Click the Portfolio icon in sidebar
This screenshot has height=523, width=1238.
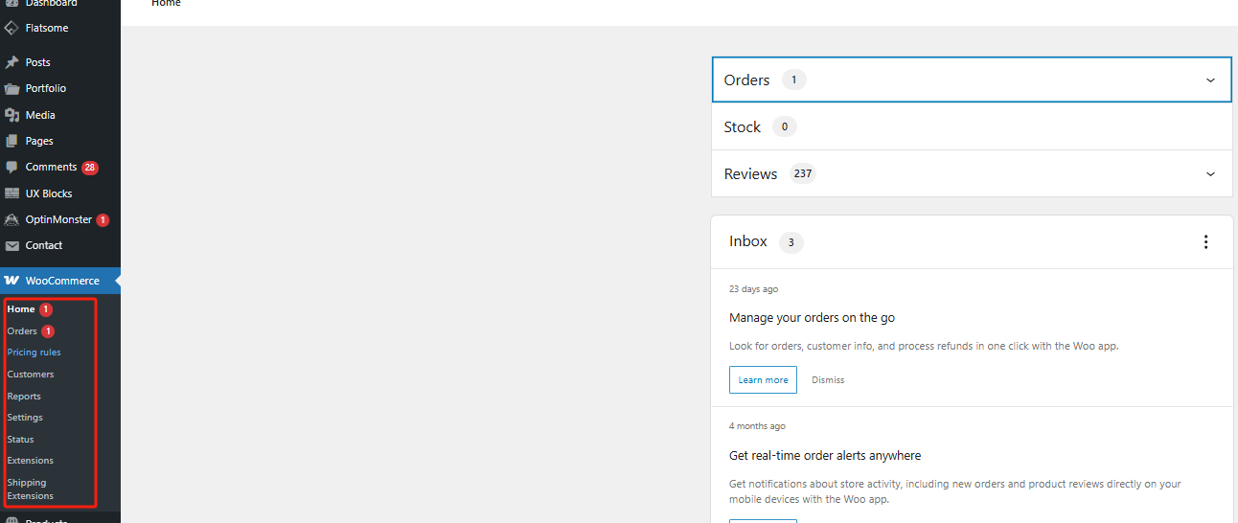pyautogui.click(x=11, y=88)
